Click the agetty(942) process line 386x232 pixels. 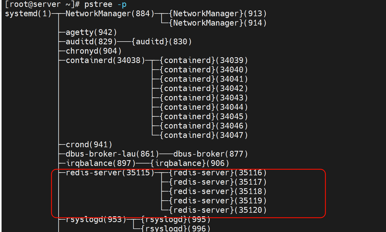[91, 32]
